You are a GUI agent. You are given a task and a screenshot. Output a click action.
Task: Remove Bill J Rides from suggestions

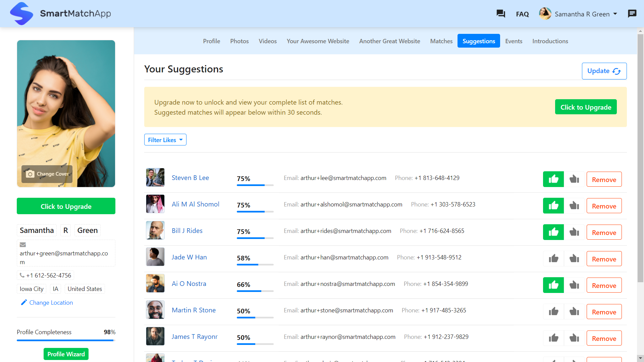click(x=604, y=232)
